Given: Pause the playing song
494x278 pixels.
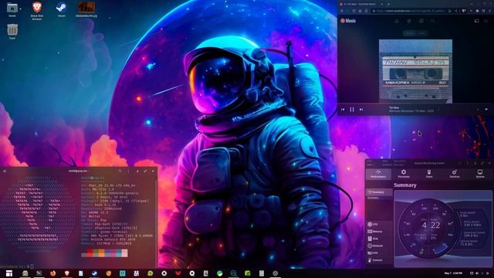Looking at the screenshot, I should 352,110.
